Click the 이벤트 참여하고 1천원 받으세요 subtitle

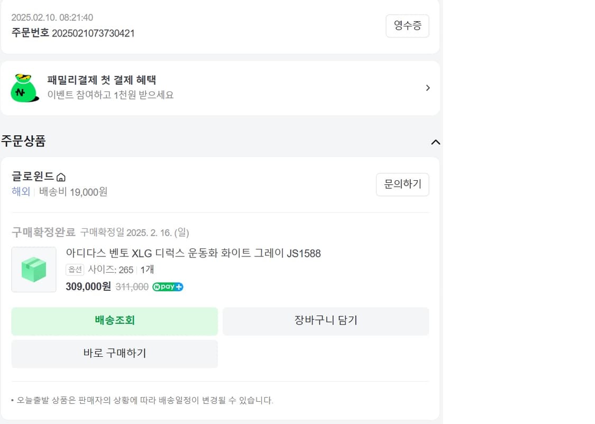click(111, 95)
